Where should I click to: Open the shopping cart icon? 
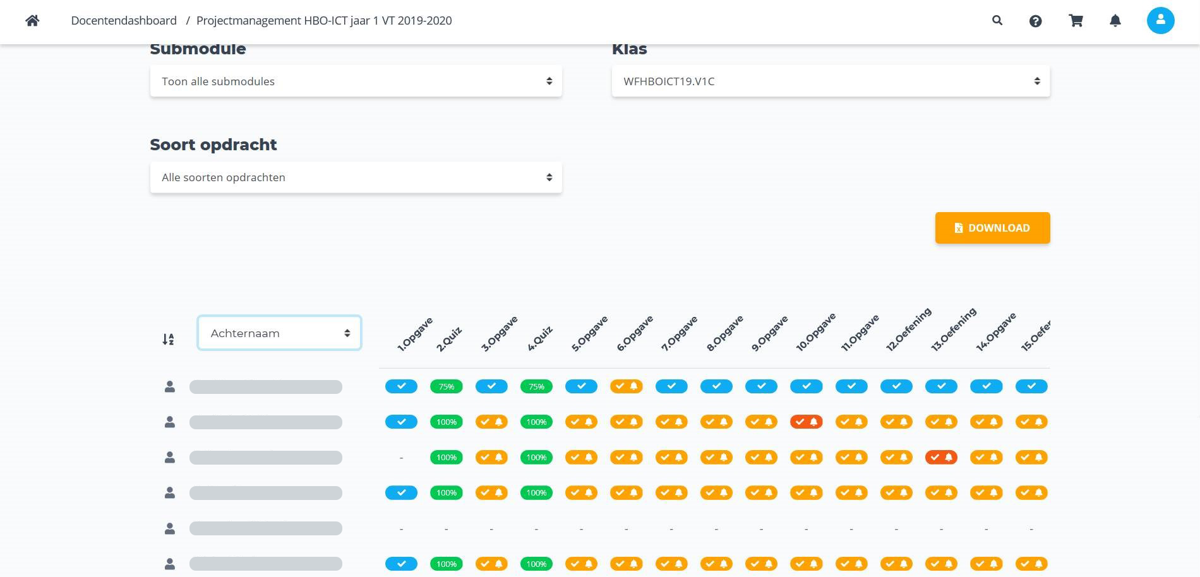pos(1076,20)
